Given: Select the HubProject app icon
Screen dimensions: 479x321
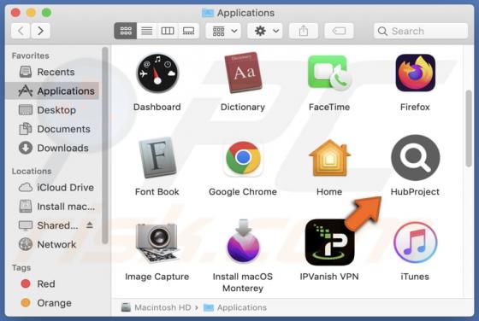Looking at the screenshot, I should (x=415, y=158).
